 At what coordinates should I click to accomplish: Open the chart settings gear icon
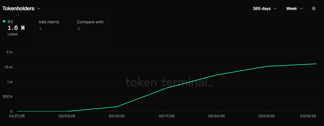coord(313,9)
